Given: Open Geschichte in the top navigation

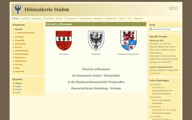Looking at the screenshot, I should [x=26, y=19].
